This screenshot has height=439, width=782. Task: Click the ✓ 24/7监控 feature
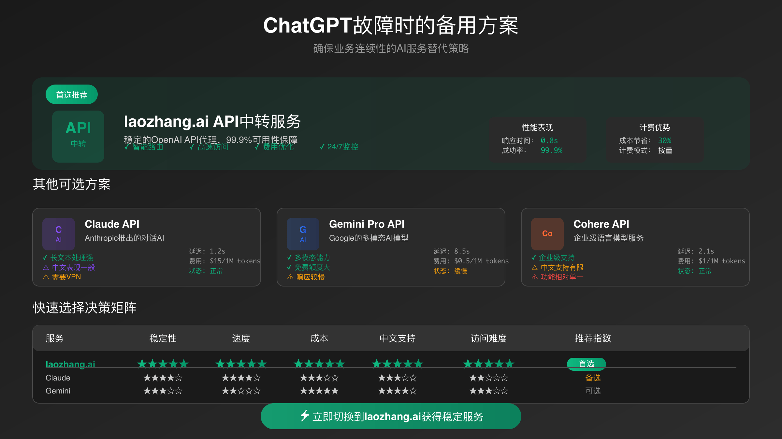pyautogui.click(x=339, y=147)
